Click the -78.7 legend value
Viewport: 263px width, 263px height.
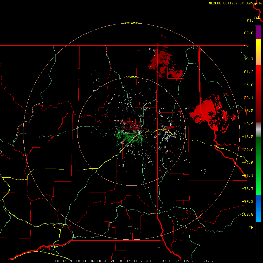[248, 189]
